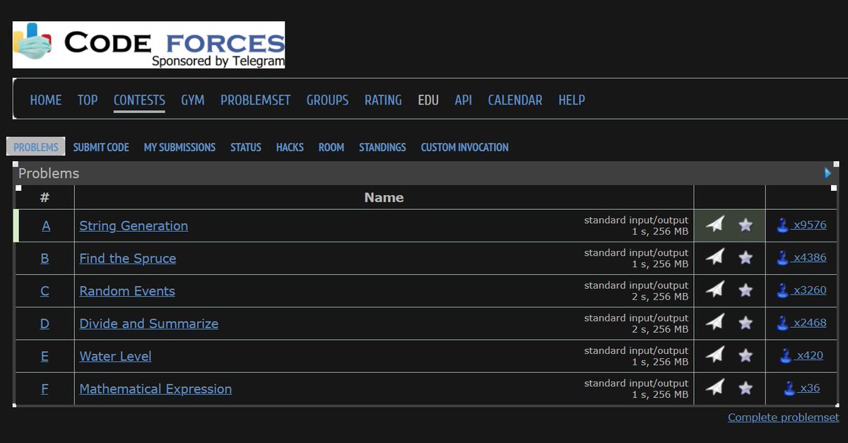Switch to CUSTOM INVOCATION tab

[464, 147]
